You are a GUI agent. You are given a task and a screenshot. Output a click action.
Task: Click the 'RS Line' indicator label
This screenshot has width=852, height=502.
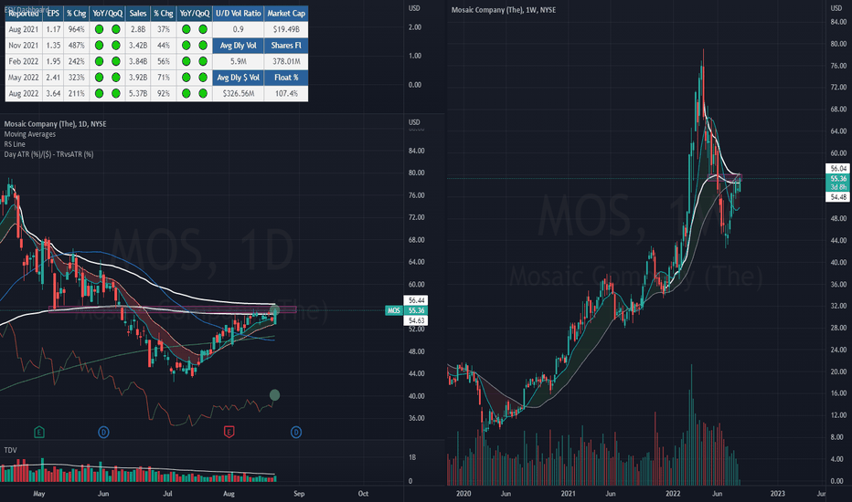pyautogui.click(x=15, y=144)
